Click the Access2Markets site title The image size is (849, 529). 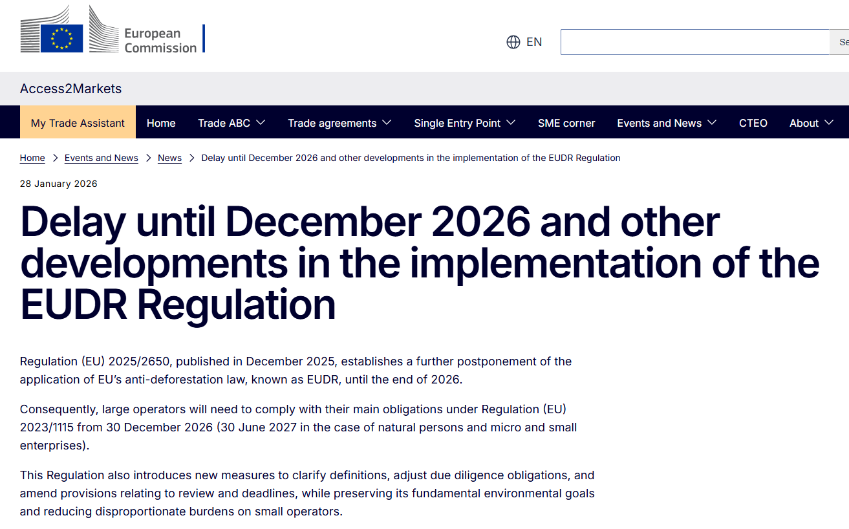pos(70,89)
